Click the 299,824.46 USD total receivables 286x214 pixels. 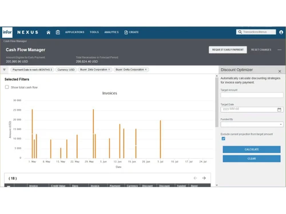pos(87,62)
